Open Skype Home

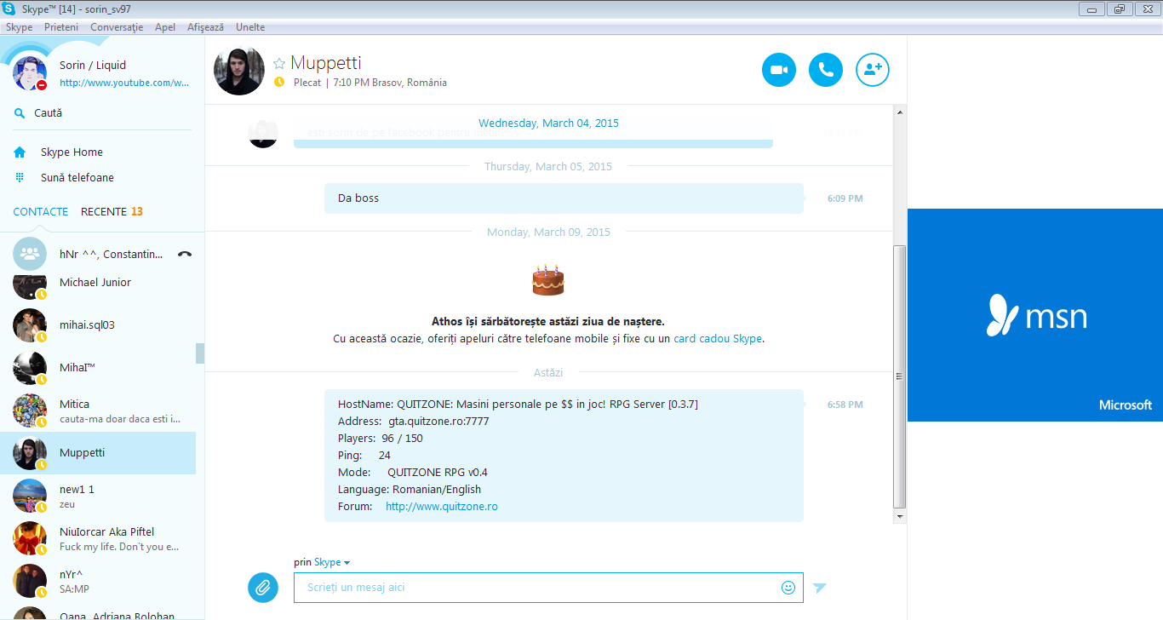(x=72, y=152)
